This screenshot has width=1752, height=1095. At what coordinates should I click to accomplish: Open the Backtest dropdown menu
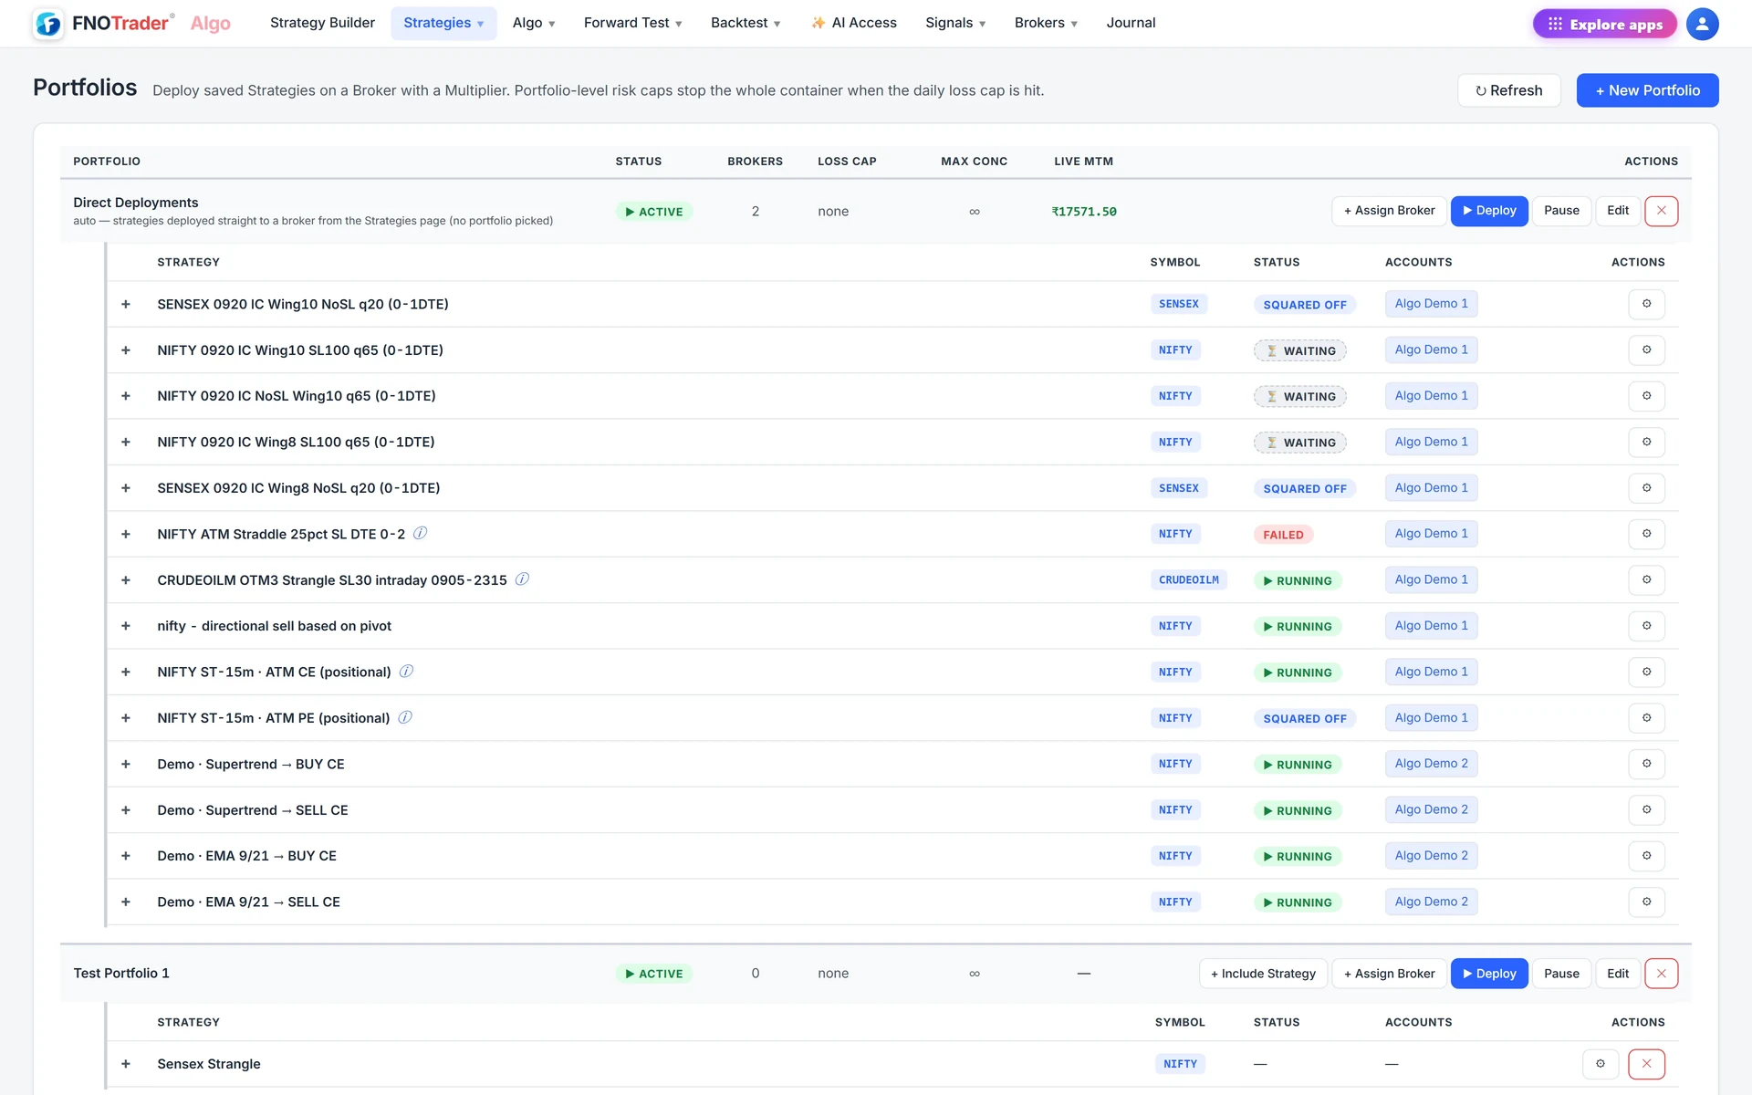point(746,23)
